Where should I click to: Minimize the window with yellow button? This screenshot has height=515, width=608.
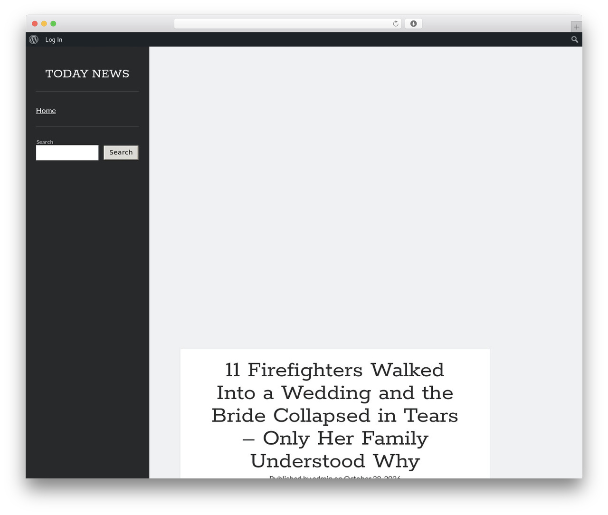click(x=44, y=24)
